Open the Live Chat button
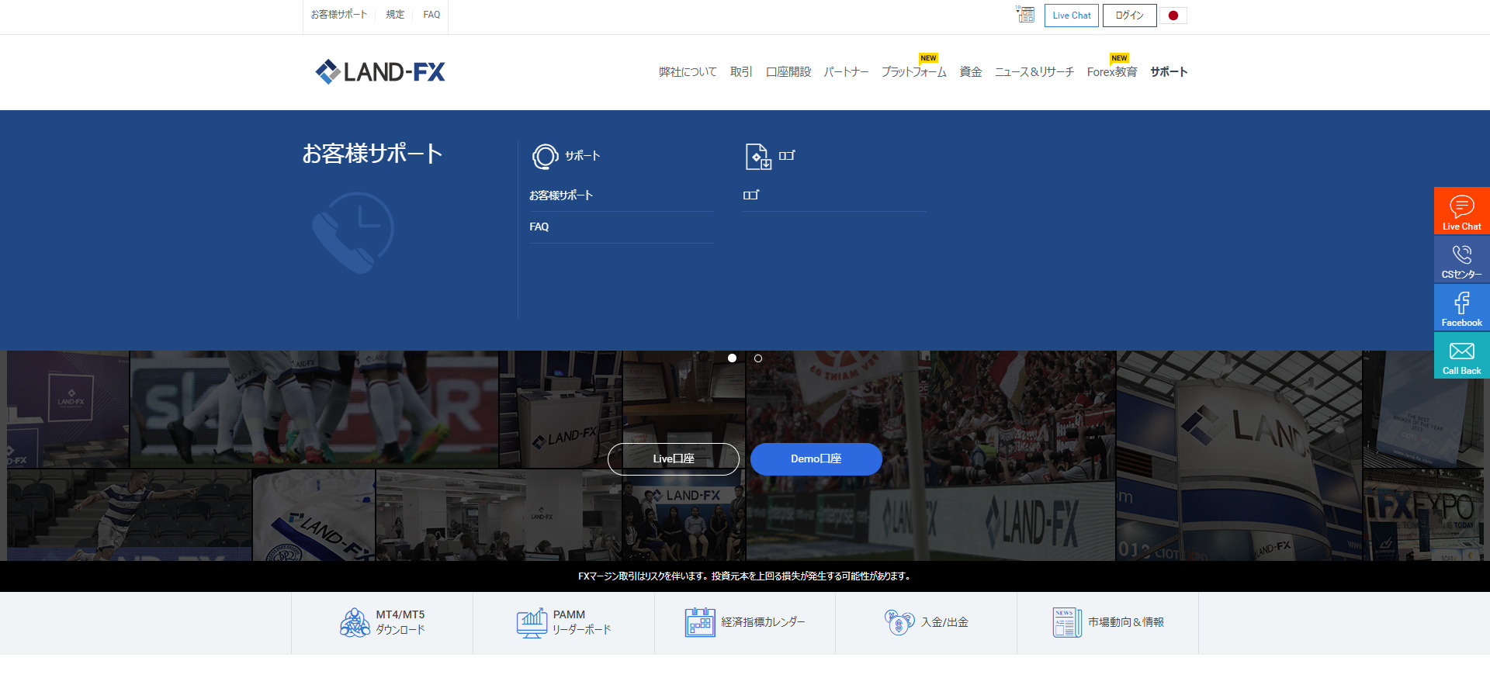This screenshot has width=1490, height=699. 1071,15
